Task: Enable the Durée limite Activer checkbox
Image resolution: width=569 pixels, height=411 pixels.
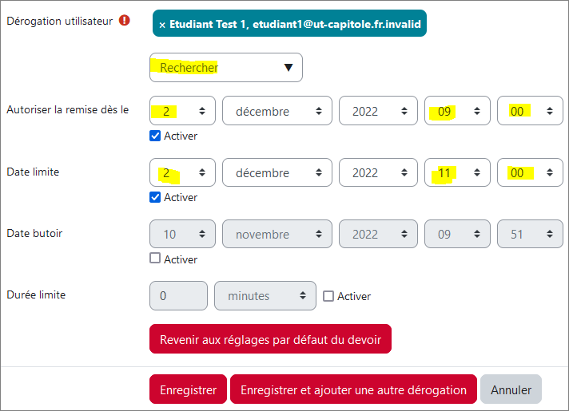Action: (x=328, y=296)
